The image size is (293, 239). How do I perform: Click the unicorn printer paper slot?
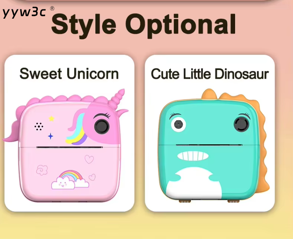click(70, 147)
